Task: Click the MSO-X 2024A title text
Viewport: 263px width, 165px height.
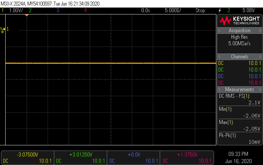Action: pos(13,4)
